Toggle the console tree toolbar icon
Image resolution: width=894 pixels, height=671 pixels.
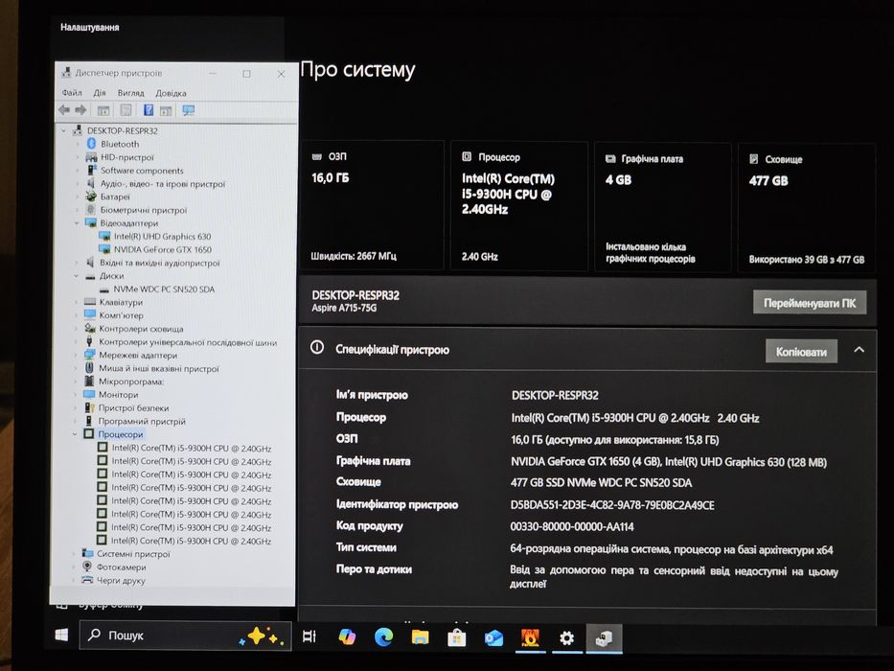tap(103, 110)
